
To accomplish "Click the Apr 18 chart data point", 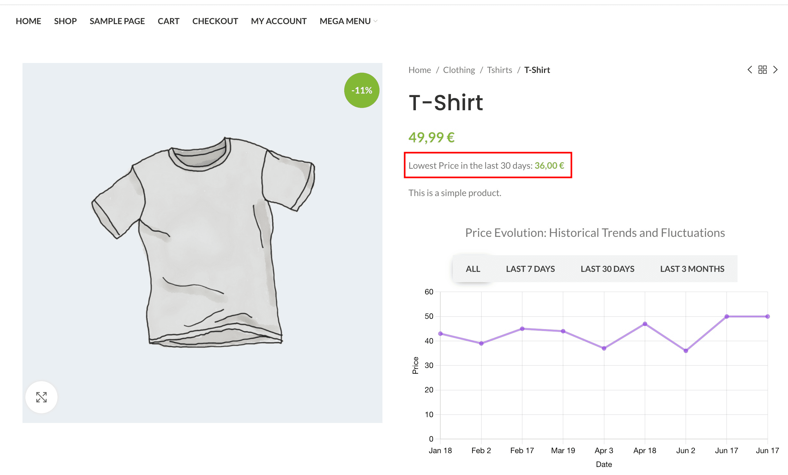I will click(x=645, y=324).
